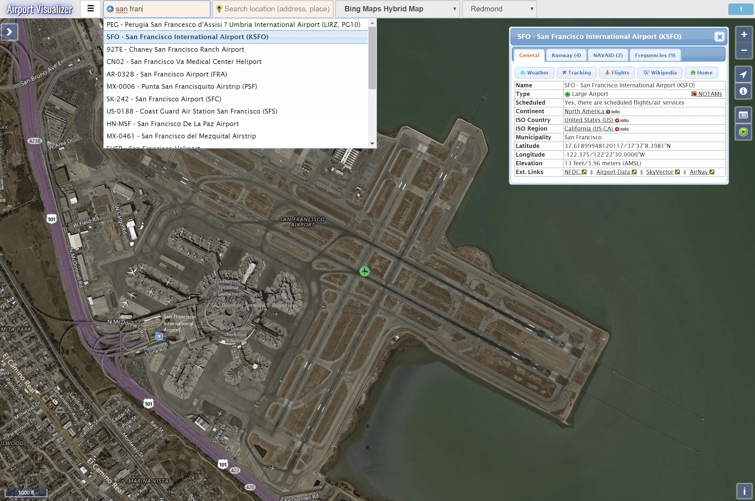755x501 pixels.
Task: Click the location pin search icon
Action: click(x=219, y=9)
